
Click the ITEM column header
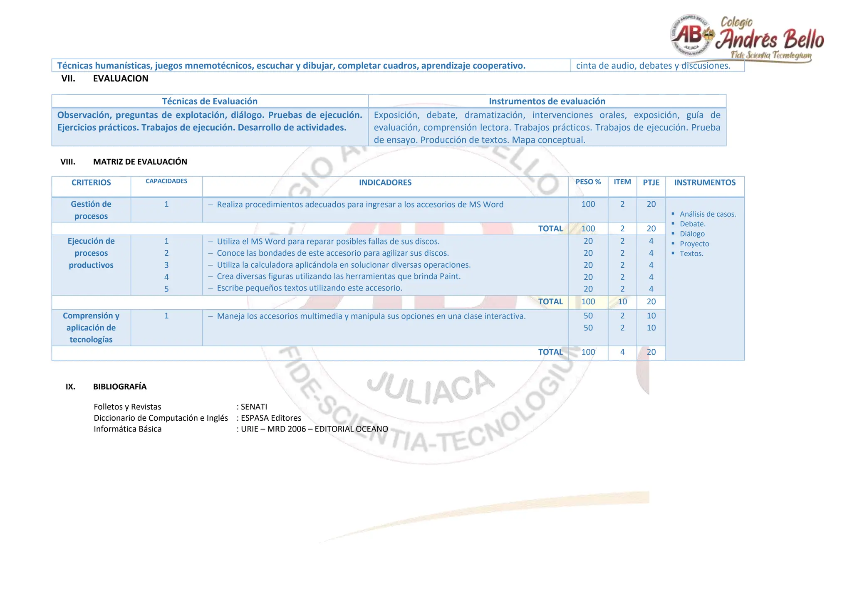point(622,182)
